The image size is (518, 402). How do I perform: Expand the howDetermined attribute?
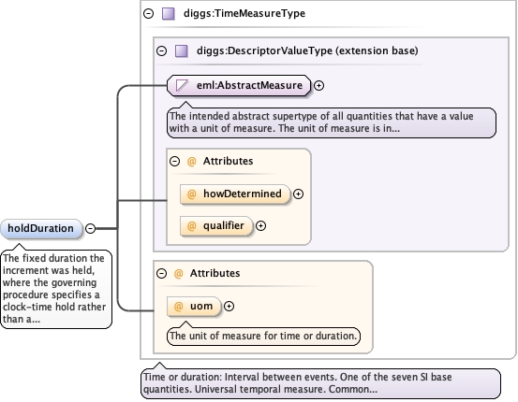298,194
